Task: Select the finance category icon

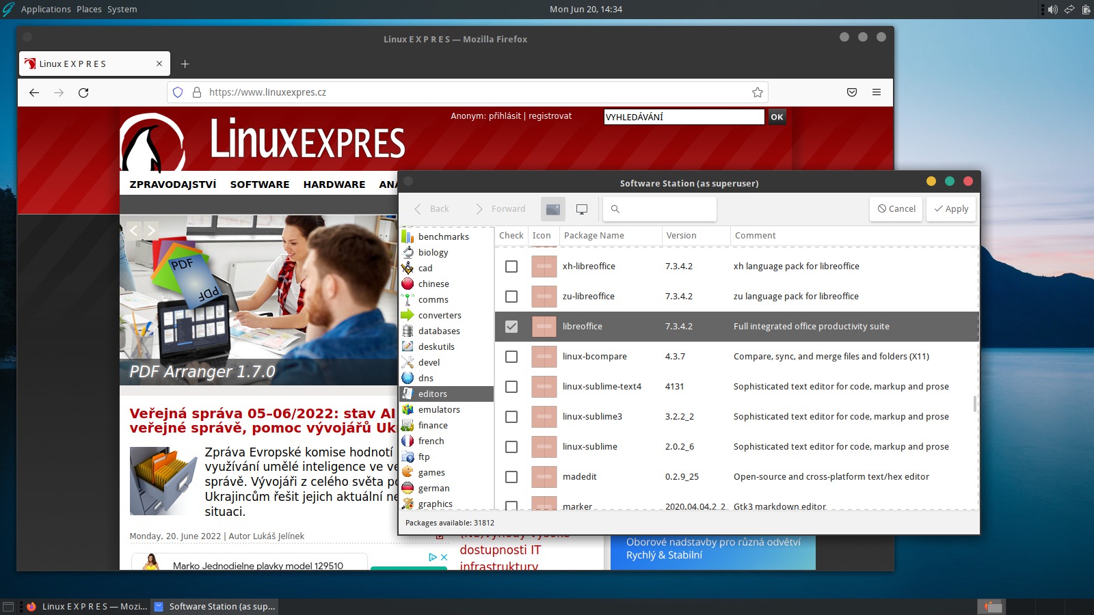Action: 408,425
